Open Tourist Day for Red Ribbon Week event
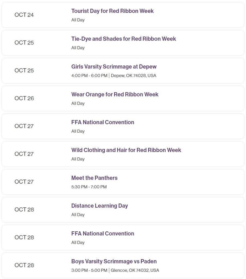 (113, 11)
